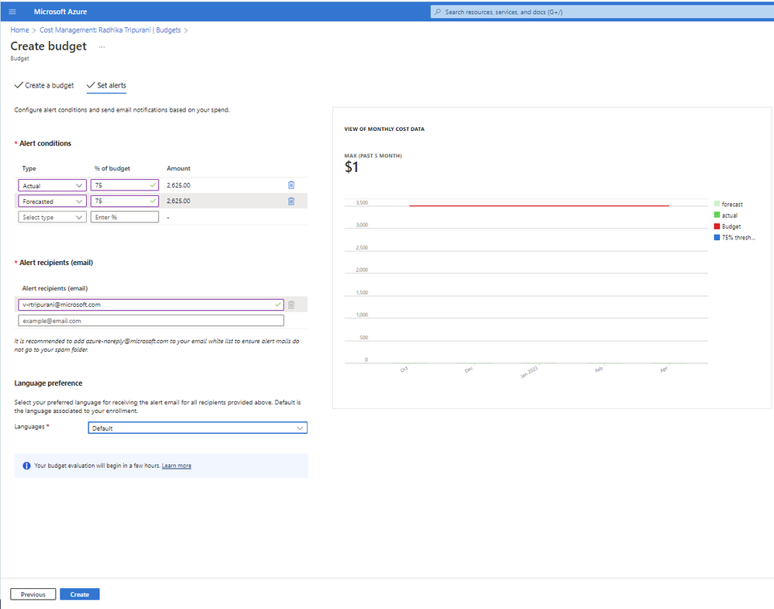Click the Language preference heading

tap(48, 384)
